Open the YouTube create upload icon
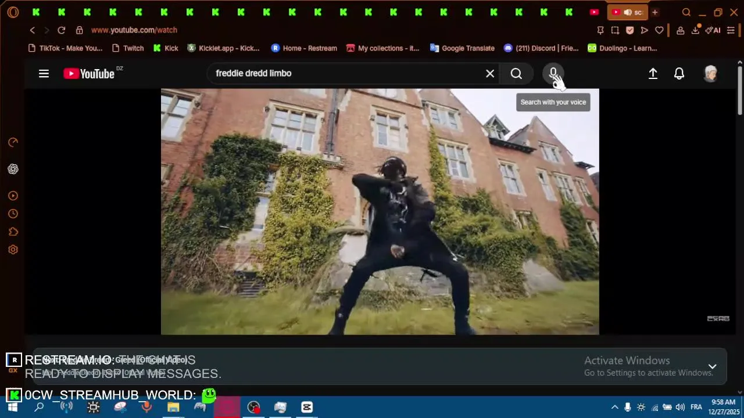Screen dimensions: 744x418 [x=653, y=74]
